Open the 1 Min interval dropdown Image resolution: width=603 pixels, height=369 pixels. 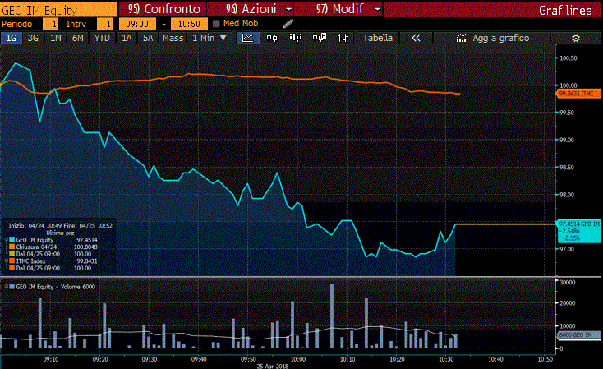pyautogui.click(x=209, y=38)
